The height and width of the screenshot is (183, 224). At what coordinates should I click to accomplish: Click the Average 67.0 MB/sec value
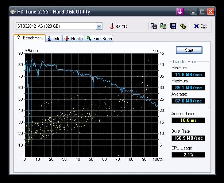pos(188,101)
